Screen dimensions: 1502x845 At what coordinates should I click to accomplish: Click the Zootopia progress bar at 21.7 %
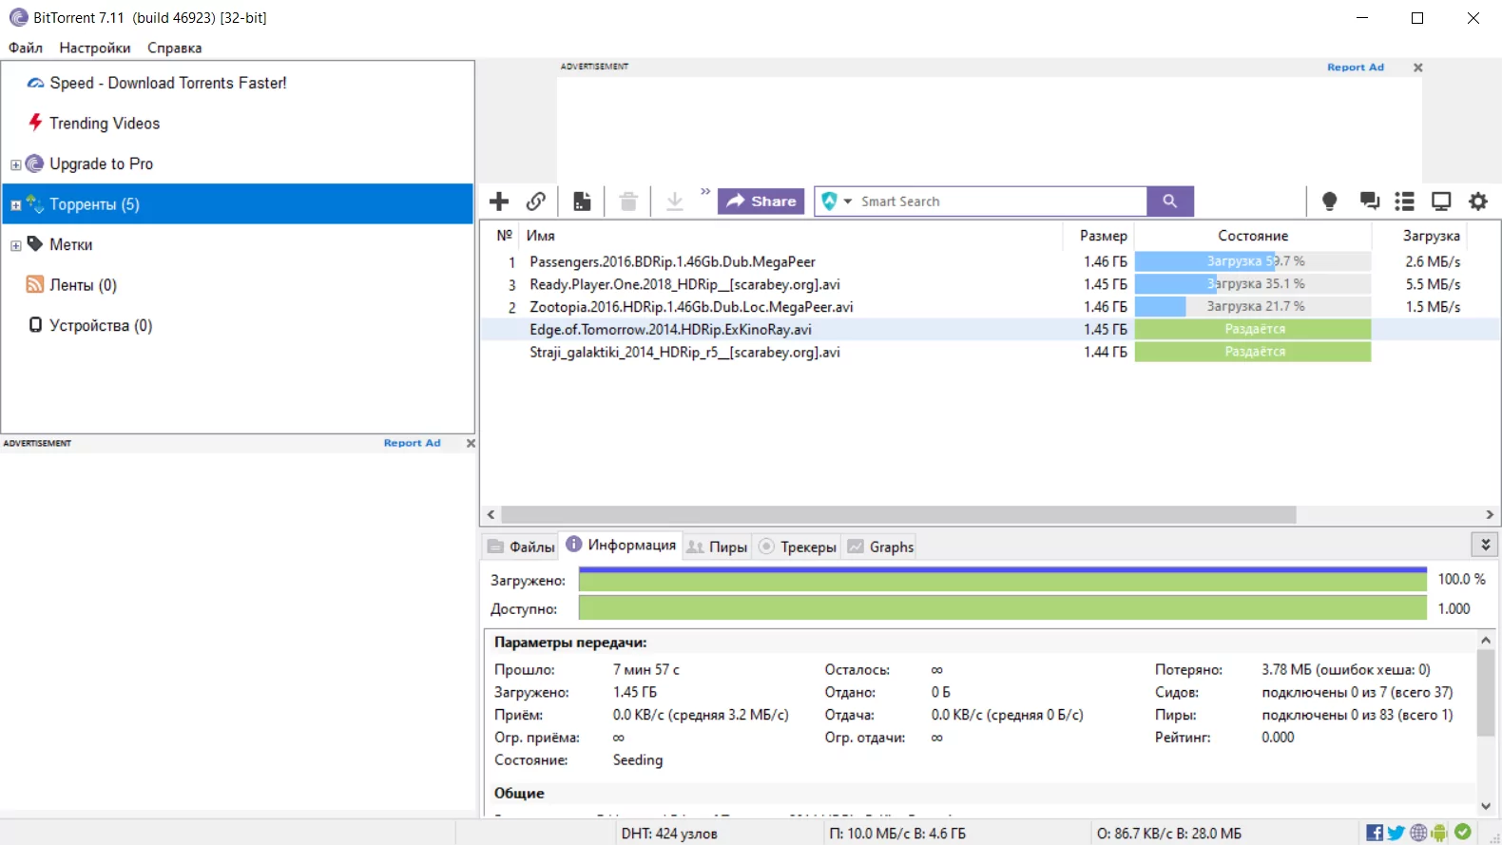1253,307
